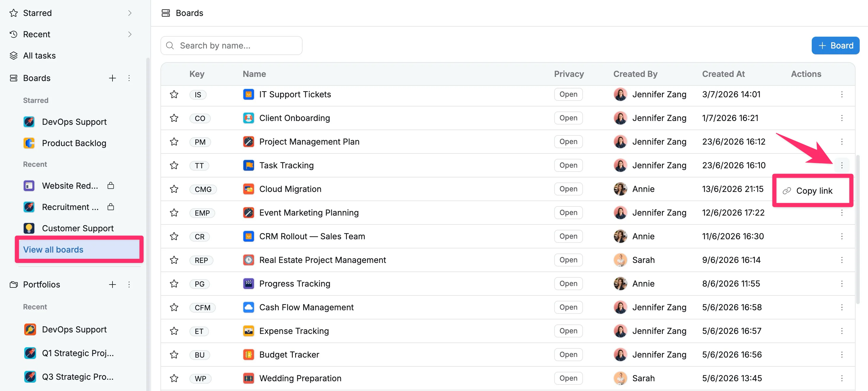Star the Progress Tracking board
This screenshot has width=868, height=391.
pyautogui.click(x=174, y=284)
